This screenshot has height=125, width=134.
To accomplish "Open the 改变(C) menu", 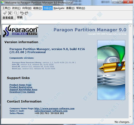I will point(16,8).
